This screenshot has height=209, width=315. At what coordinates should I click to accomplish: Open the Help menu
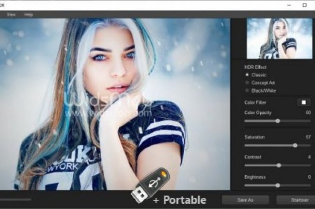[28, 14]
